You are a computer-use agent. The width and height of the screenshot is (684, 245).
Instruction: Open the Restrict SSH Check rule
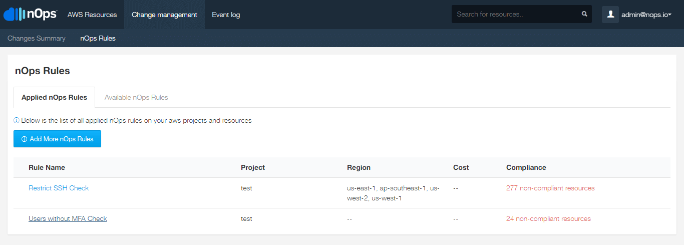coord(59,188)
